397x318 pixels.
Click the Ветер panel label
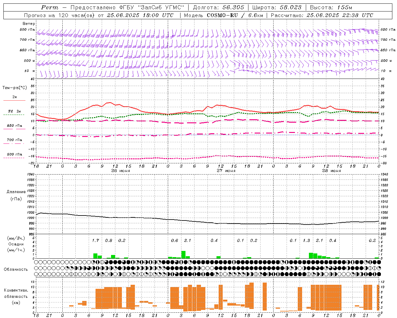[29, 24]
